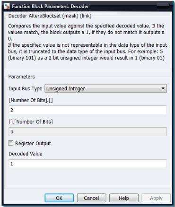Image resolution: width=175 pixels, height=207 pixels.
Task: Expand the Unsigned Integer dropdown arrow
Action: (163, 88)
